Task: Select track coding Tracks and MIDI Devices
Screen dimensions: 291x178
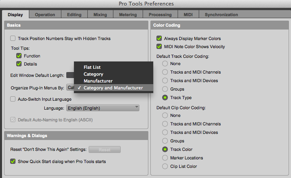Action: (x=165, y=81)
